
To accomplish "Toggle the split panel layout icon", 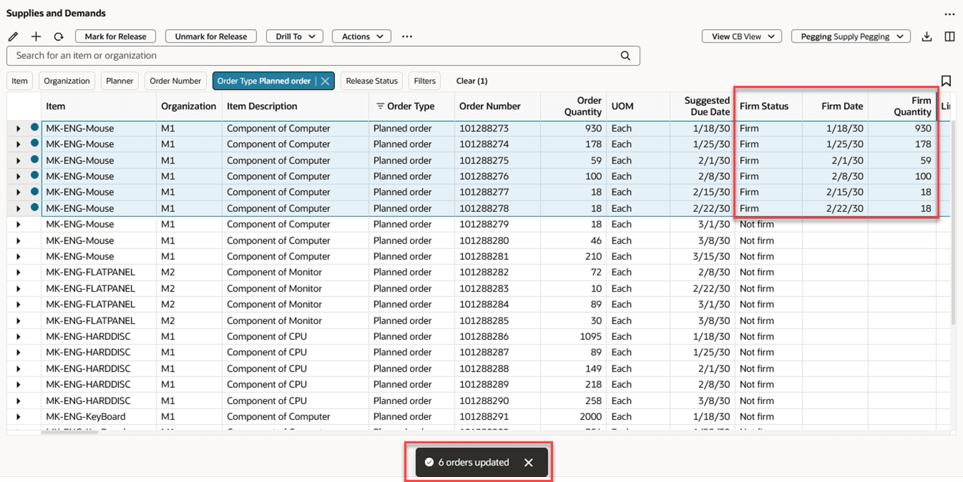I will tap(950, 37).
